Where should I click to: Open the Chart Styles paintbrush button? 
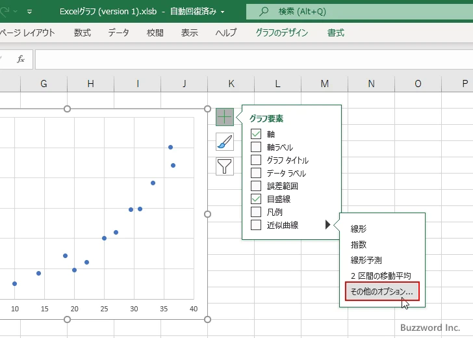(x=224, y=142)
